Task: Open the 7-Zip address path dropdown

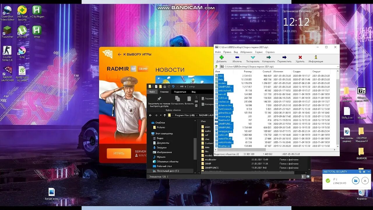Action: click(338, 66)
